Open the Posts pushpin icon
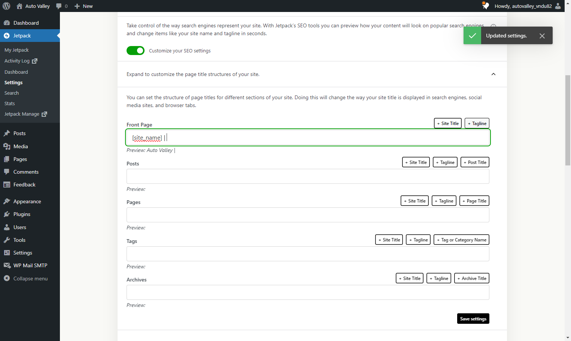This screenshot has height=341, width=571. (x=7, y=133)
